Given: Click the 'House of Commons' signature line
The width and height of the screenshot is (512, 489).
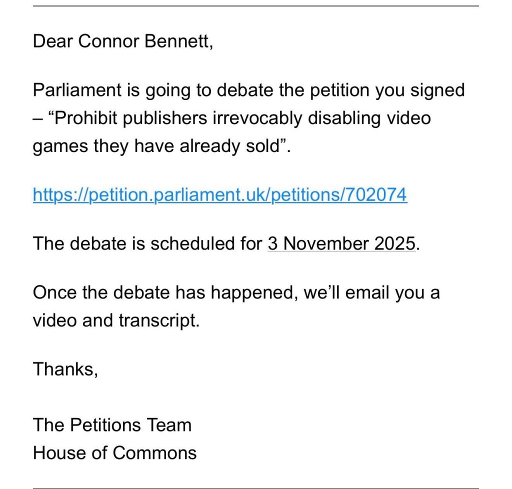Looking at the screenshot, I should click(114, 452).
